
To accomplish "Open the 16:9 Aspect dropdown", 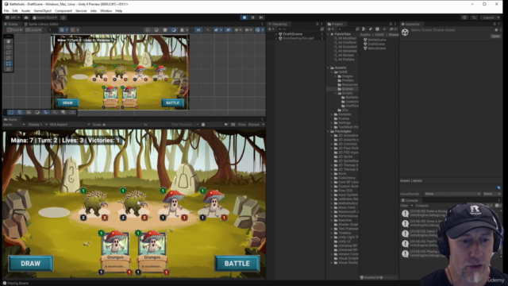I will click(69, 125).
